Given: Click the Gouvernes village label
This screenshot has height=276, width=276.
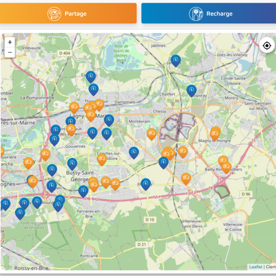Looking at the screenshot, I should point(75,146).
